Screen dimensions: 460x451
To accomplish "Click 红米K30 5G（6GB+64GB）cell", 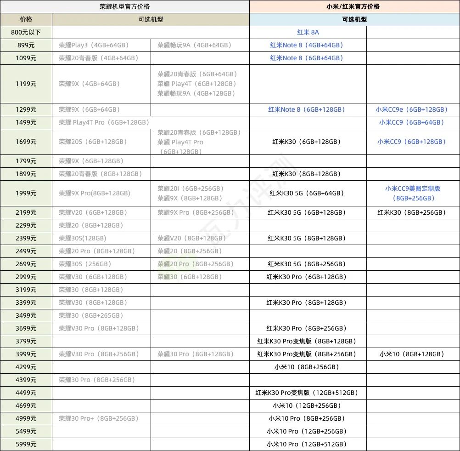I will 308,194.
